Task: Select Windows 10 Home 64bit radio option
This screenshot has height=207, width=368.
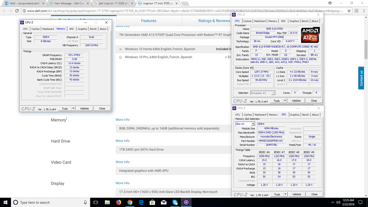Action: 120,49
